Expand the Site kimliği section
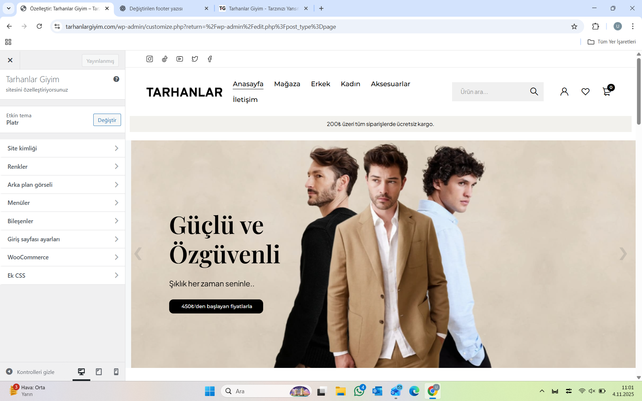This screenshot has width=642, height=401. (63, 148)
